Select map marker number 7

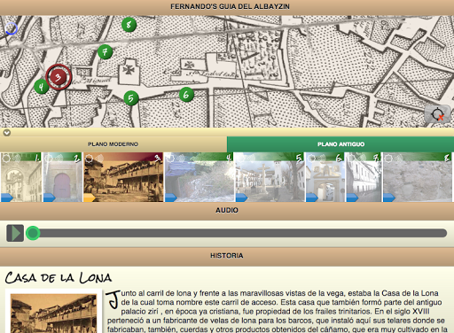tap(105, 52)
